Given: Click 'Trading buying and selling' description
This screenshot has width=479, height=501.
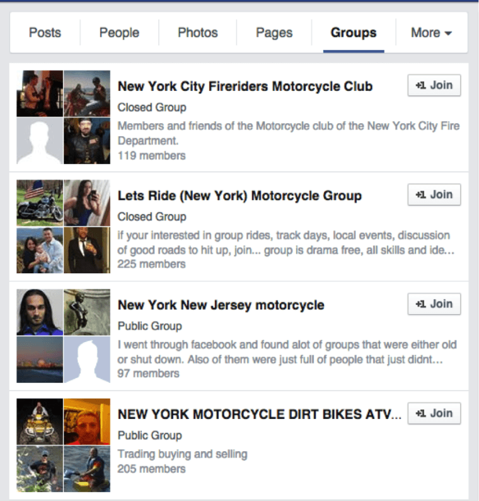Looking at the screenshot, I should point(183,454).
